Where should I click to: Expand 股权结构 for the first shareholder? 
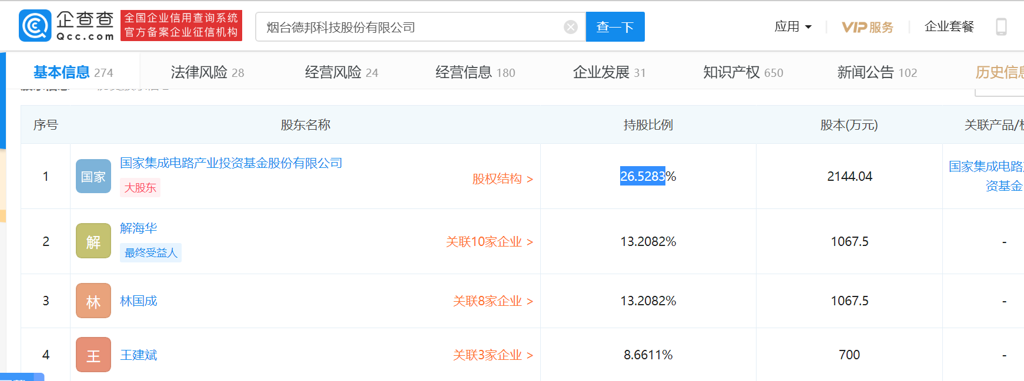coord(502,179)
